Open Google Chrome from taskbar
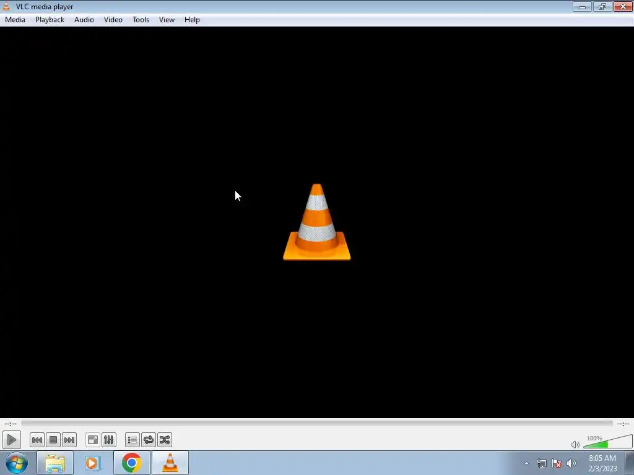This screenshot has height=475, width=634. coord(131,463)
